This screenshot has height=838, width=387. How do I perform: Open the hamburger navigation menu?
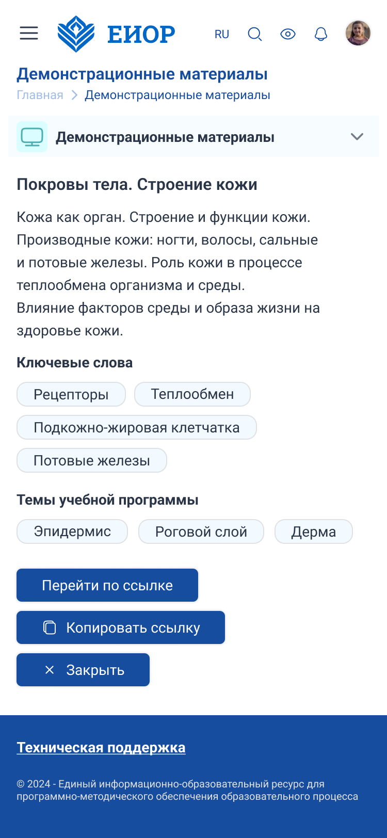(x=29, y=34)
